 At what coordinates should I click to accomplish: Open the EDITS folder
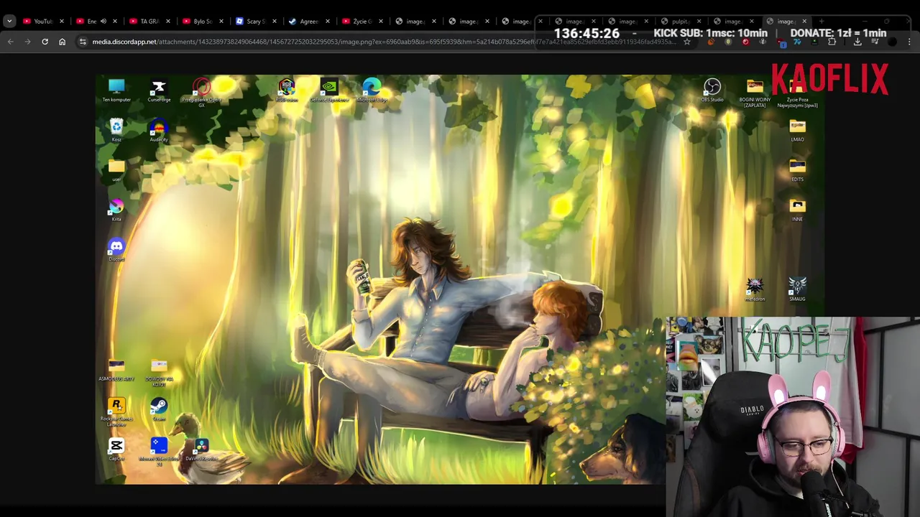click(797, 170)
